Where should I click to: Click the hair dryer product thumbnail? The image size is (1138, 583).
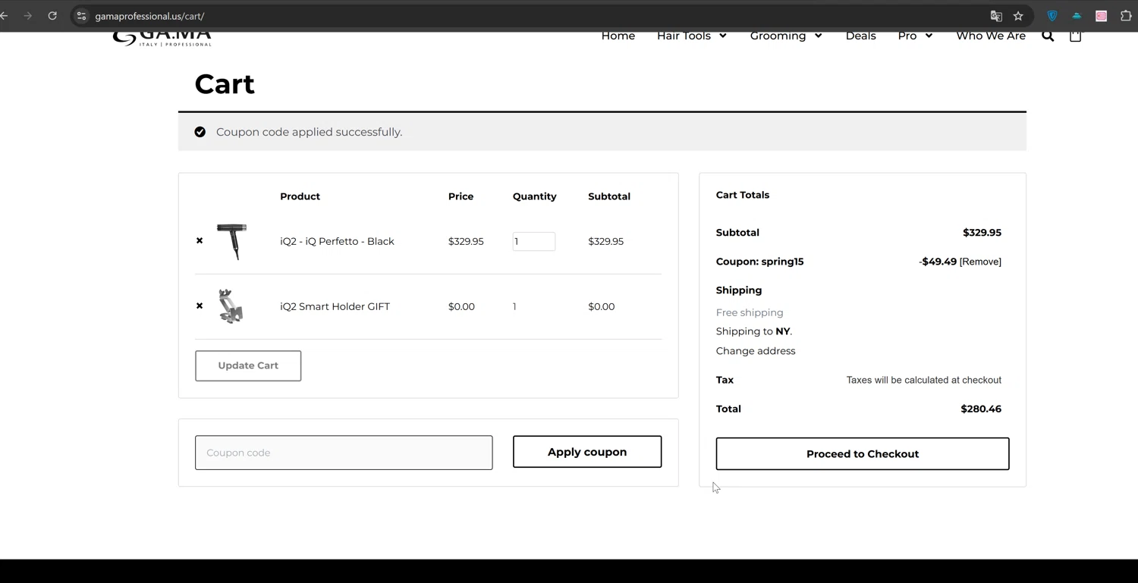tap(231, 242)
